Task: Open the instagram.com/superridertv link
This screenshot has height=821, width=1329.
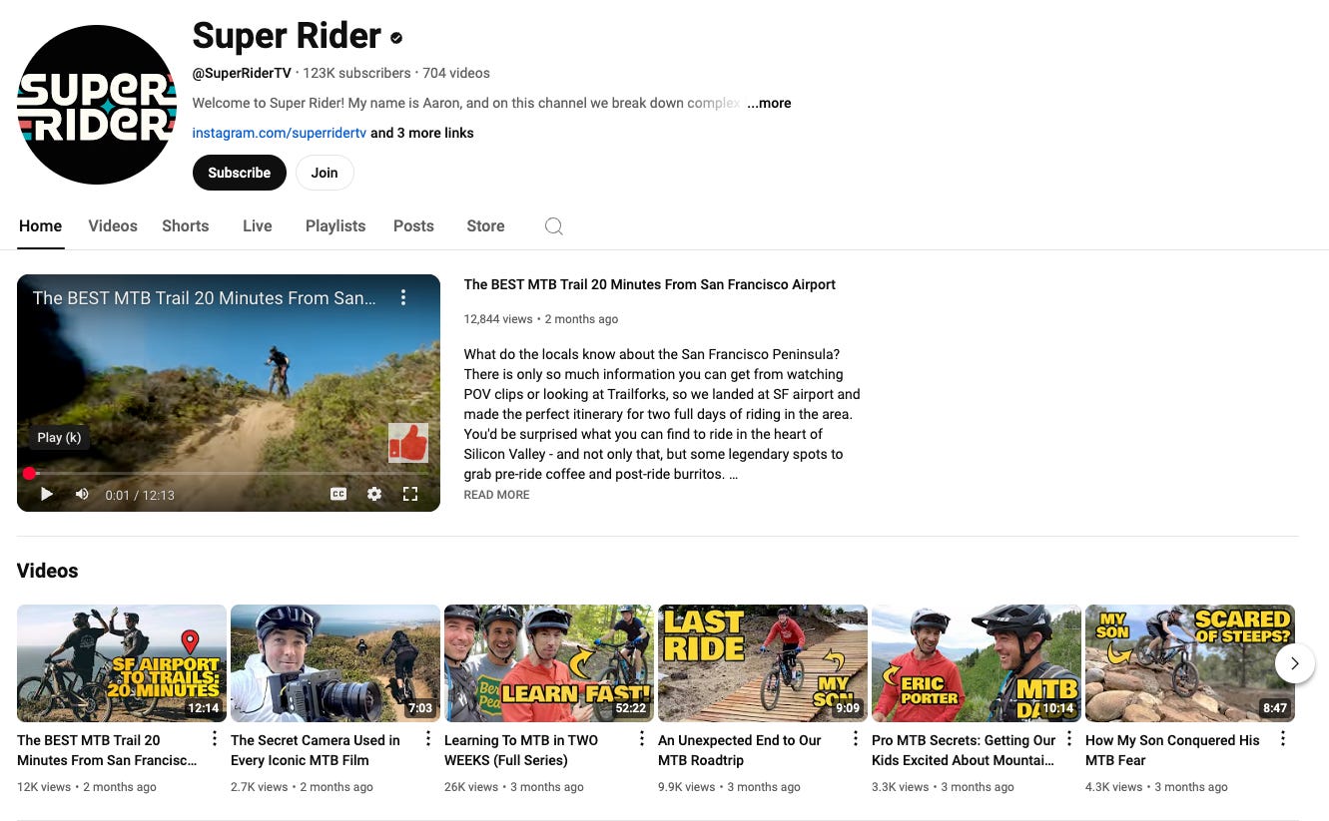Action: coord(280,133)
